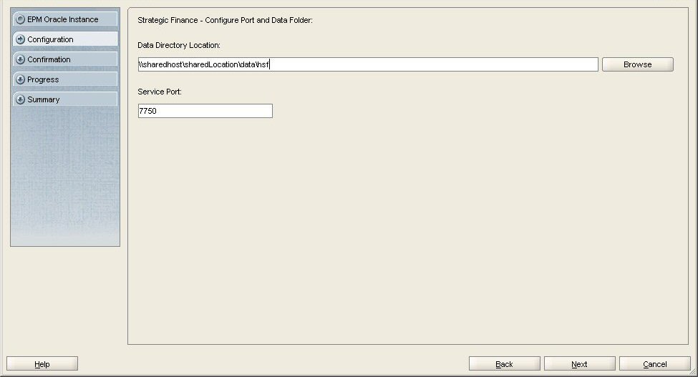Focus the Service Port field showing 7750
The height and width of the screenshot is (377, 698).
pyautogui.click(x=205, y=111)
